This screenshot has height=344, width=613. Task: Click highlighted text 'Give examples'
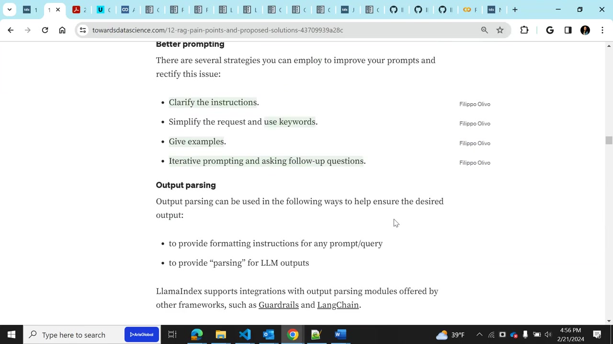196,141
